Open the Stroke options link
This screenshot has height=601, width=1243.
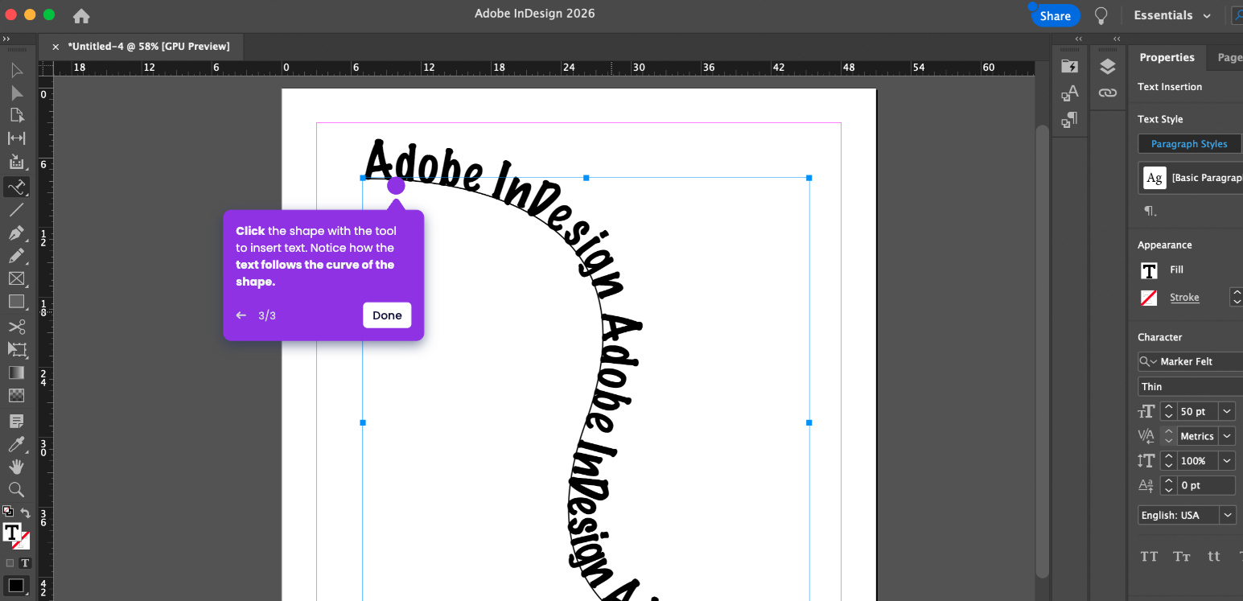1184,297
